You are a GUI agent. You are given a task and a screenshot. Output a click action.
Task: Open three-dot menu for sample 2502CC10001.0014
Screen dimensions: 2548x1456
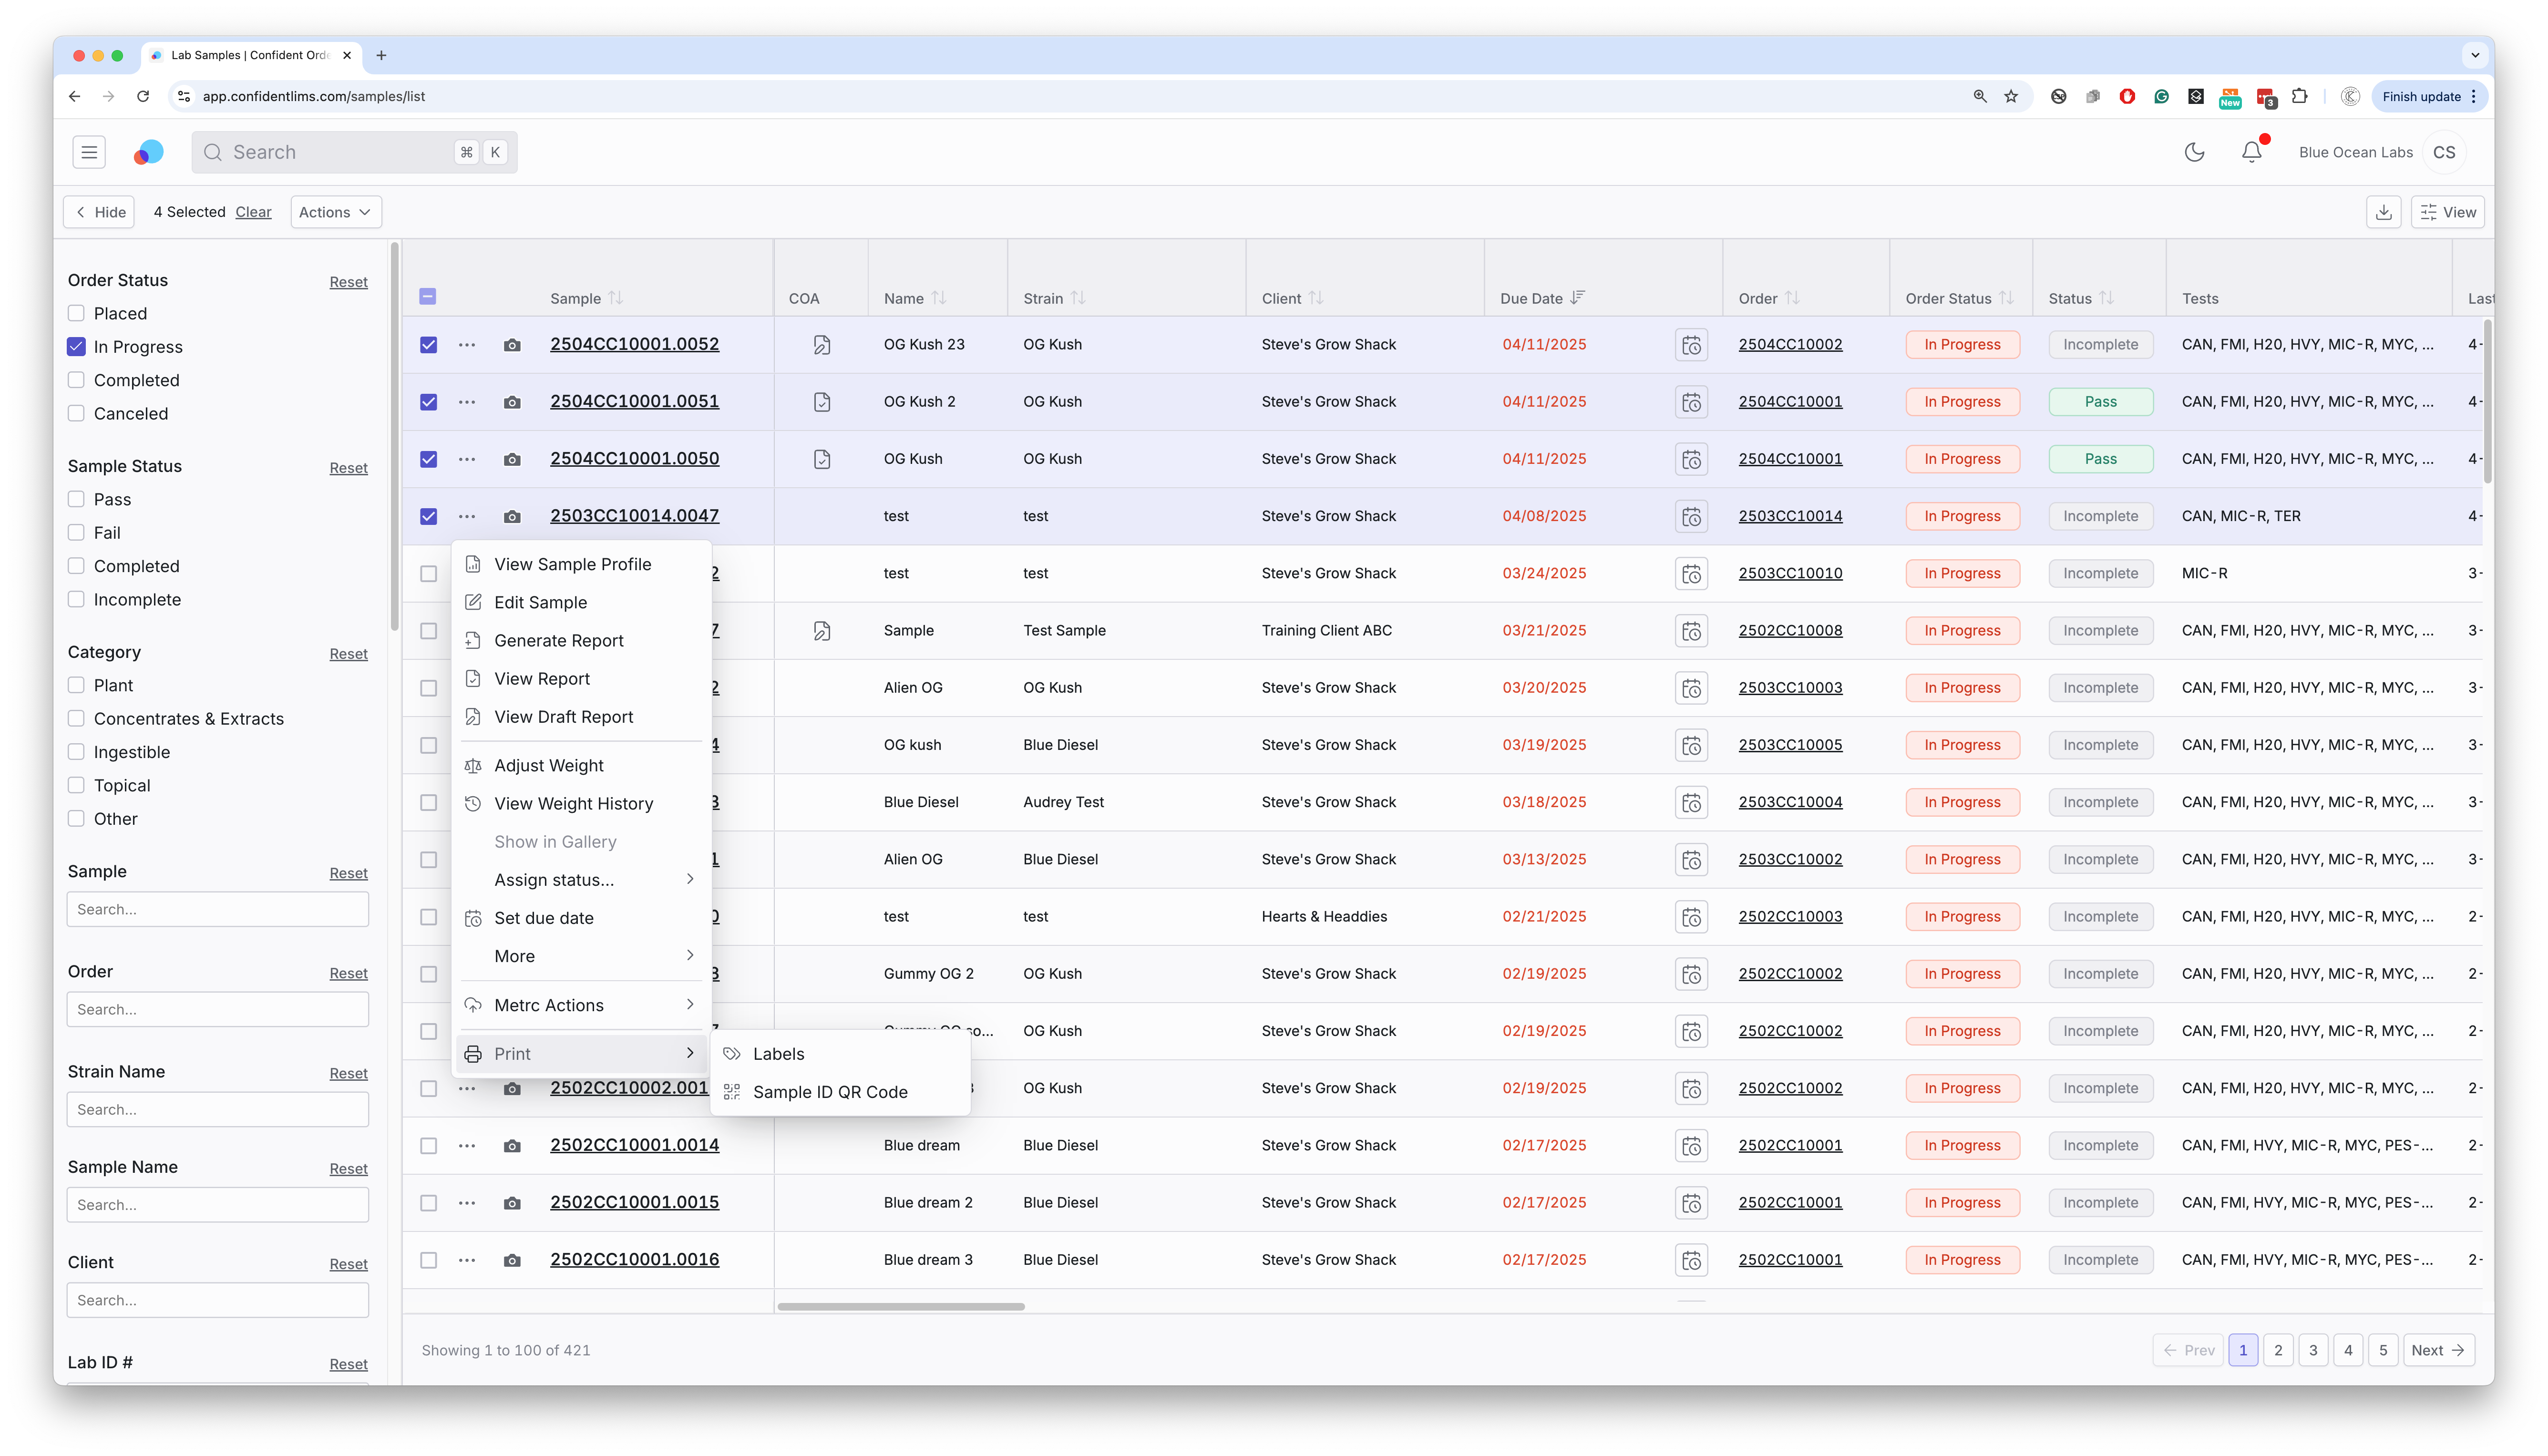[x=467, y=1146]
